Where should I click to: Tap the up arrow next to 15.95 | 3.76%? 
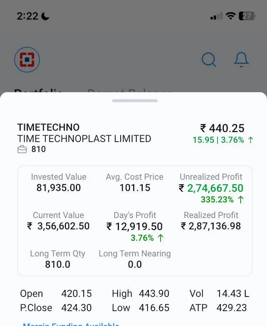click(251, 140)
